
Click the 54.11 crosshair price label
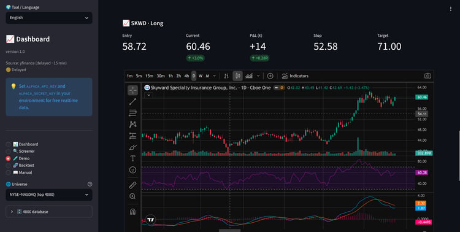point(422,114)
